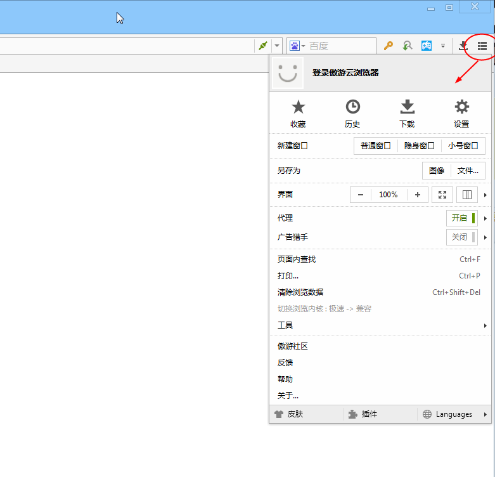Open new 小号窗口 window

[x=463, y=146]
